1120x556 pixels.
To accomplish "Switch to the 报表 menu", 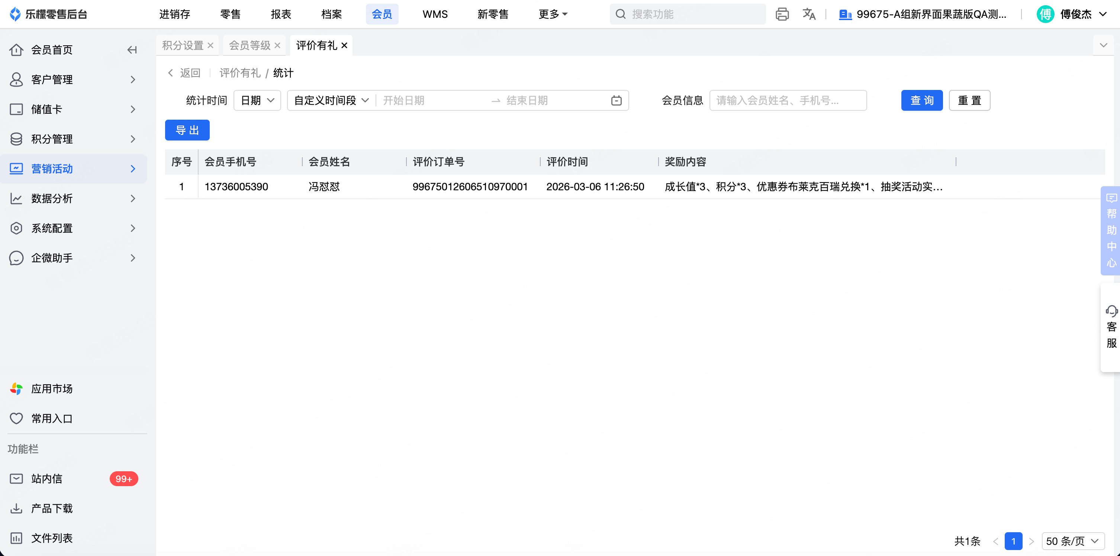I will pos(281,14).
